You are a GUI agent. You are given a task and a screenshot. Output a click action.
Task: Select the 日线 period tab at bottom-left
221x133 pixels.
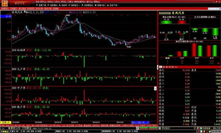4,122
